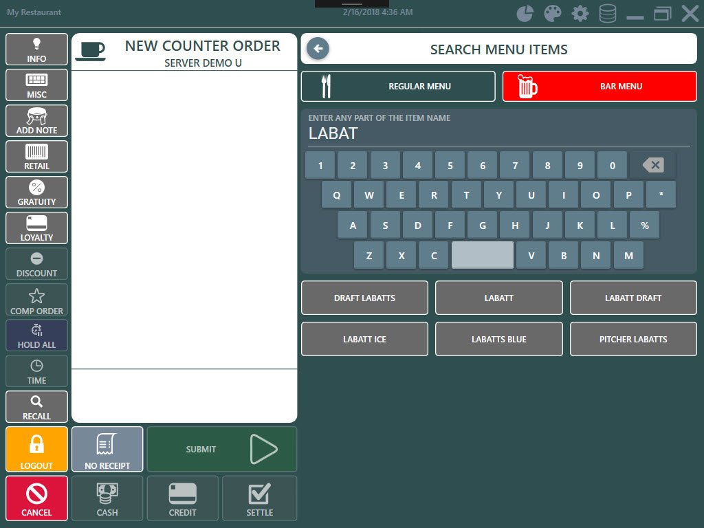Choose the Pitcher Labatts result
This screenshot has width=704, height=528.
tap(633, 339)
